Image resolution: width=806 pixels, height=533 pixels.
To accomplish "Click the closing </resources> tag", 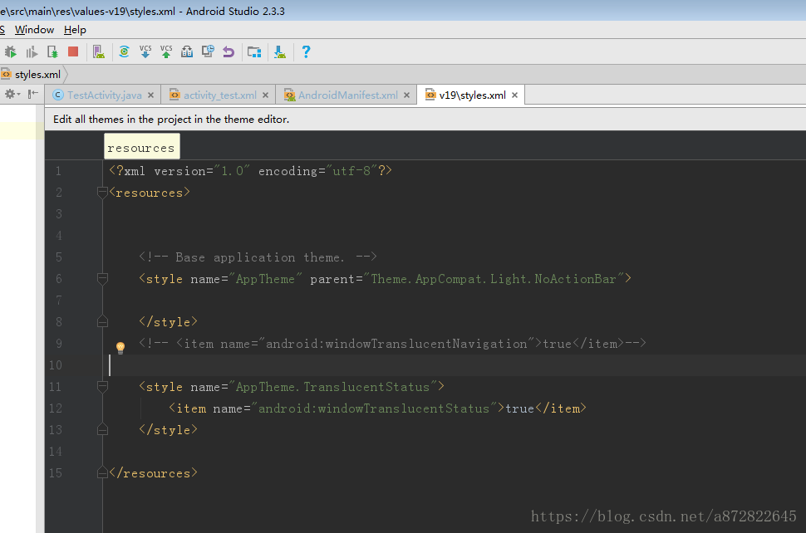I will [x=153, y=473].
